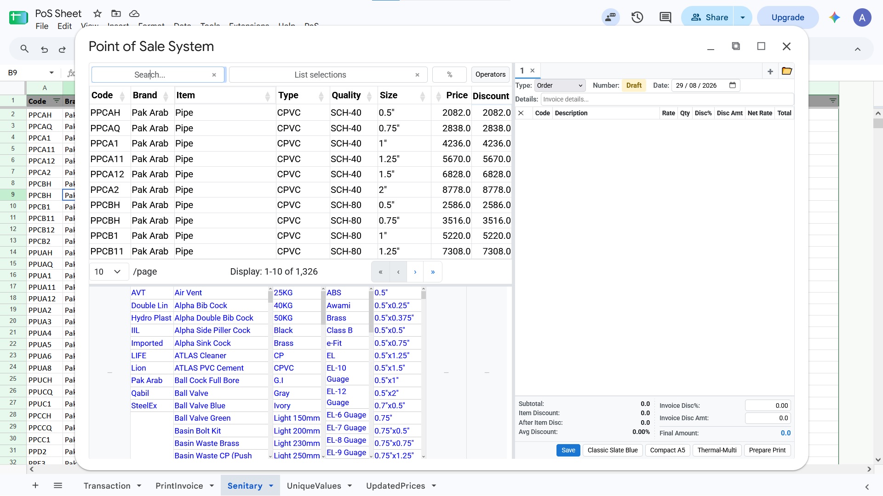Open UpdatedPrices sheet tab menu arrow
This screenshot has width=883, height=496.
pyautogui.click(x=434, y=486)
